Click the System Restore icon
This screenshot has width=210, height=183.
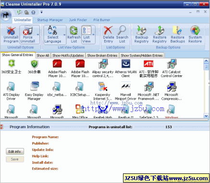[195, 30]
